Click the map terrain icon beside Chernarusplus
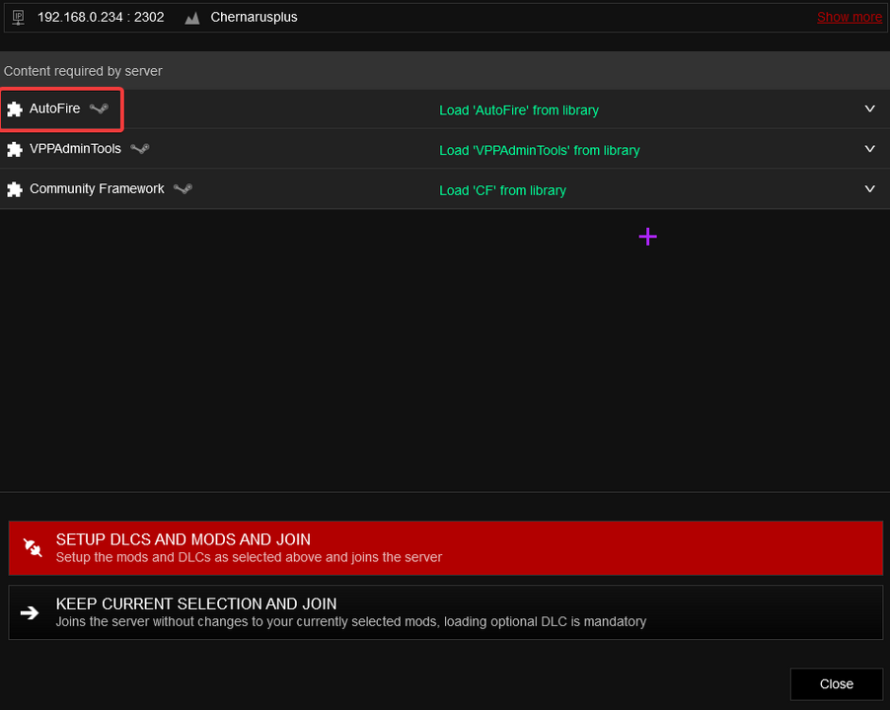Screen dimensions: 890x710 [x=192, y=18]
